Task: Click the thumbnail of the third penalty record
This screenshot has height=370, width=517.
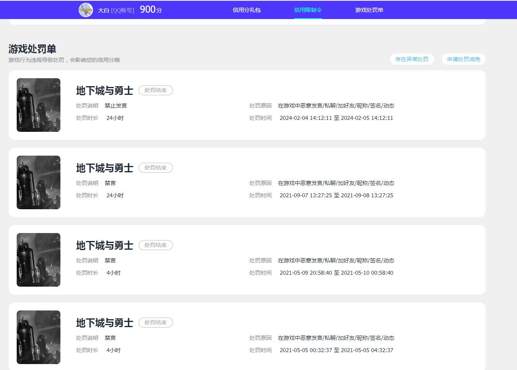Action: point(38,259)
